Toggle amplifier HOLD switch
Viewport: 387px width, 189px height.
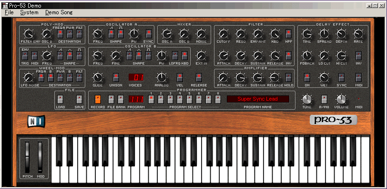pyautogui.click(x=288, y=77)
